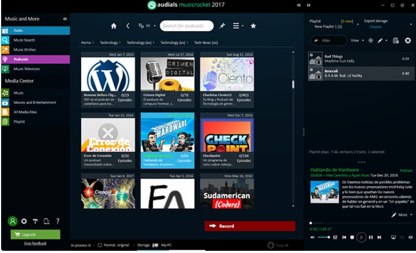Click the user account icon
The image size is (416, 253).
[12, 221]
